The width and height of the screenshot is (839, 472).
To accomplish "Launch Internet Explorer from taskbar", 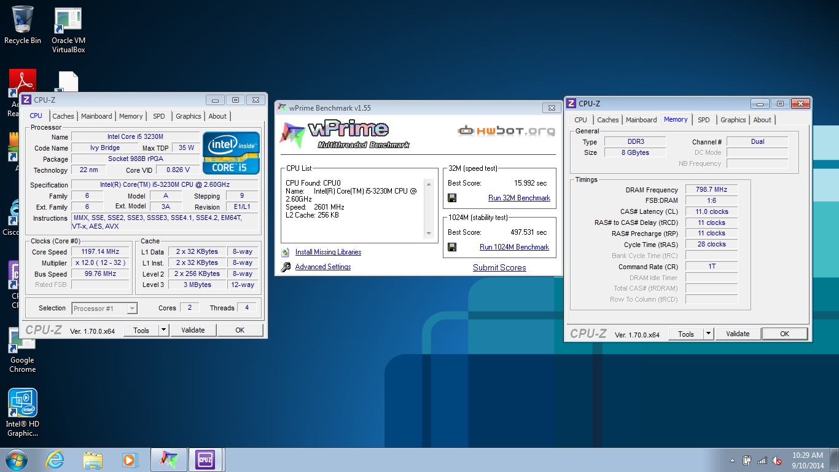I will 55,460.
